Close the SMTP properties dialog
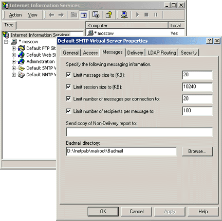 click(217, 41)
